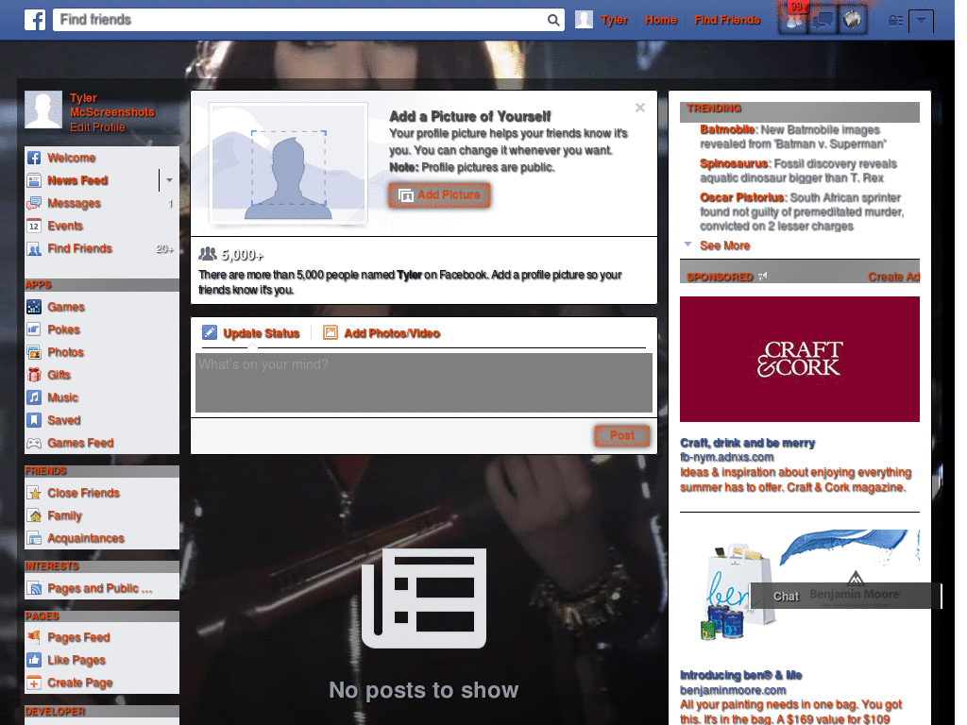Open the Craft & Cork ad image
The height and width of the screenshot is (725, 967).
pos(799,360)
